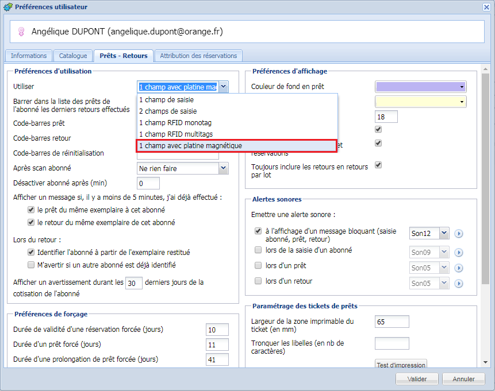Viewport: 495px width, 391px height.
Task: Switch to the Catalogue tab
Action: (73, 56)
